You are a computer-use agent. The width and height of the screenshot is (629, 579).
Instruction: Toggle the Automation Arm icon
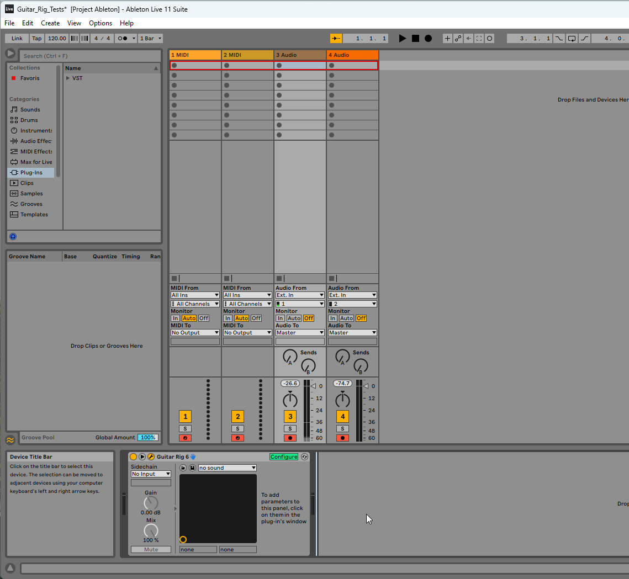click(x=458, y=39)
